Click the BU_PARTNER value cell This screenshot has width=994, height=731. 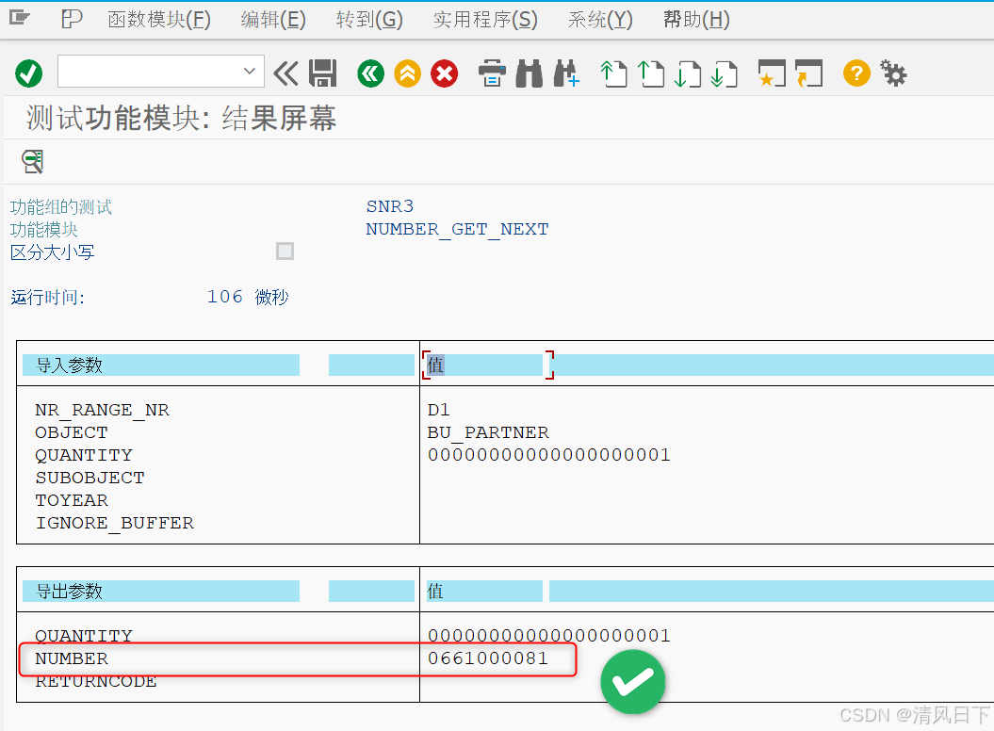(488, 432)
